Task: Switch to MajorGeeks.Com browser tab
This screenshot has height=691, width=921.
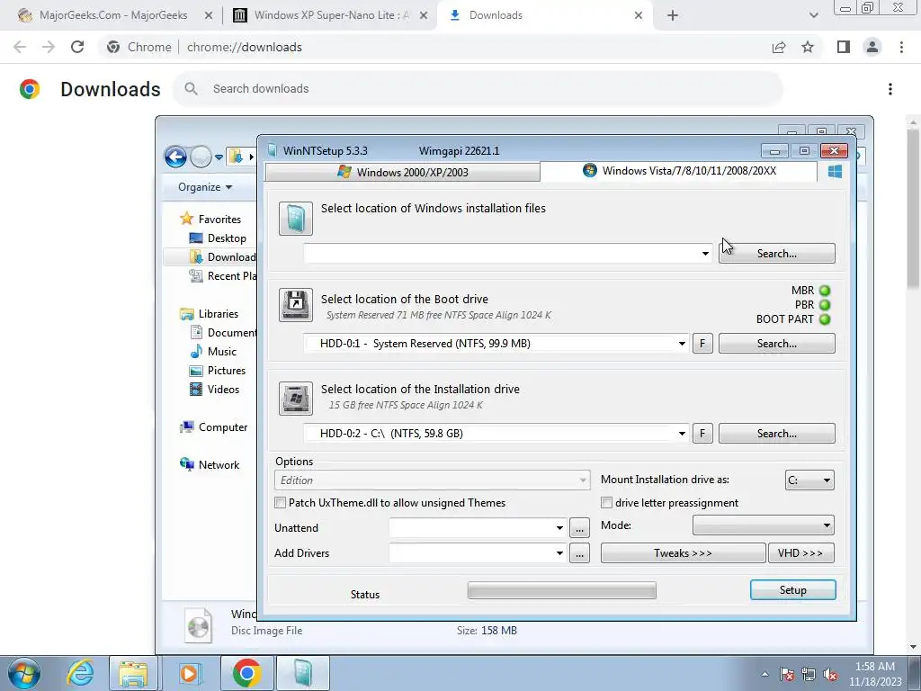Action: 114,15
